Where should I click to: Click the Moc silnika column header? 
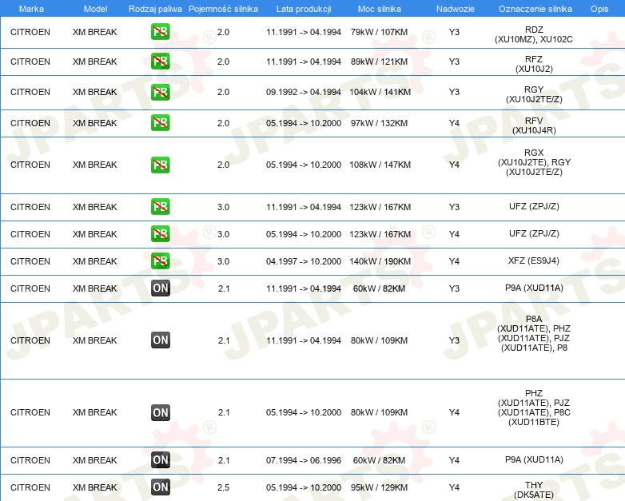click(x=380, y=9)
